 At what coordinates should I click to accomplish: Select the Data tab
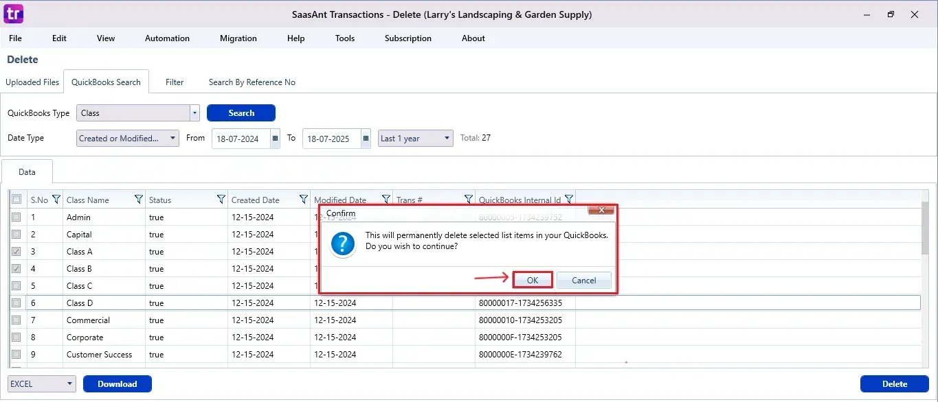[x=27, y=172]
